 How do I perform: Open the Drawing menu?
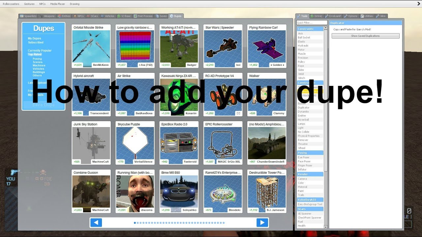[x=75, y=4]
